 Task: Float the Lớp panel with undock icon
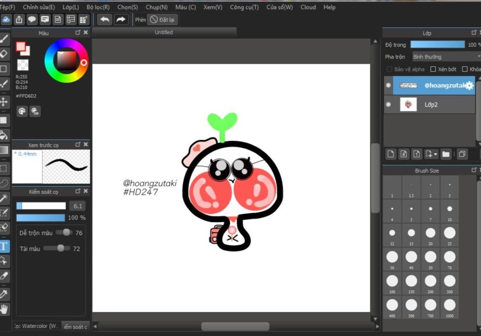tap(474, 32)
